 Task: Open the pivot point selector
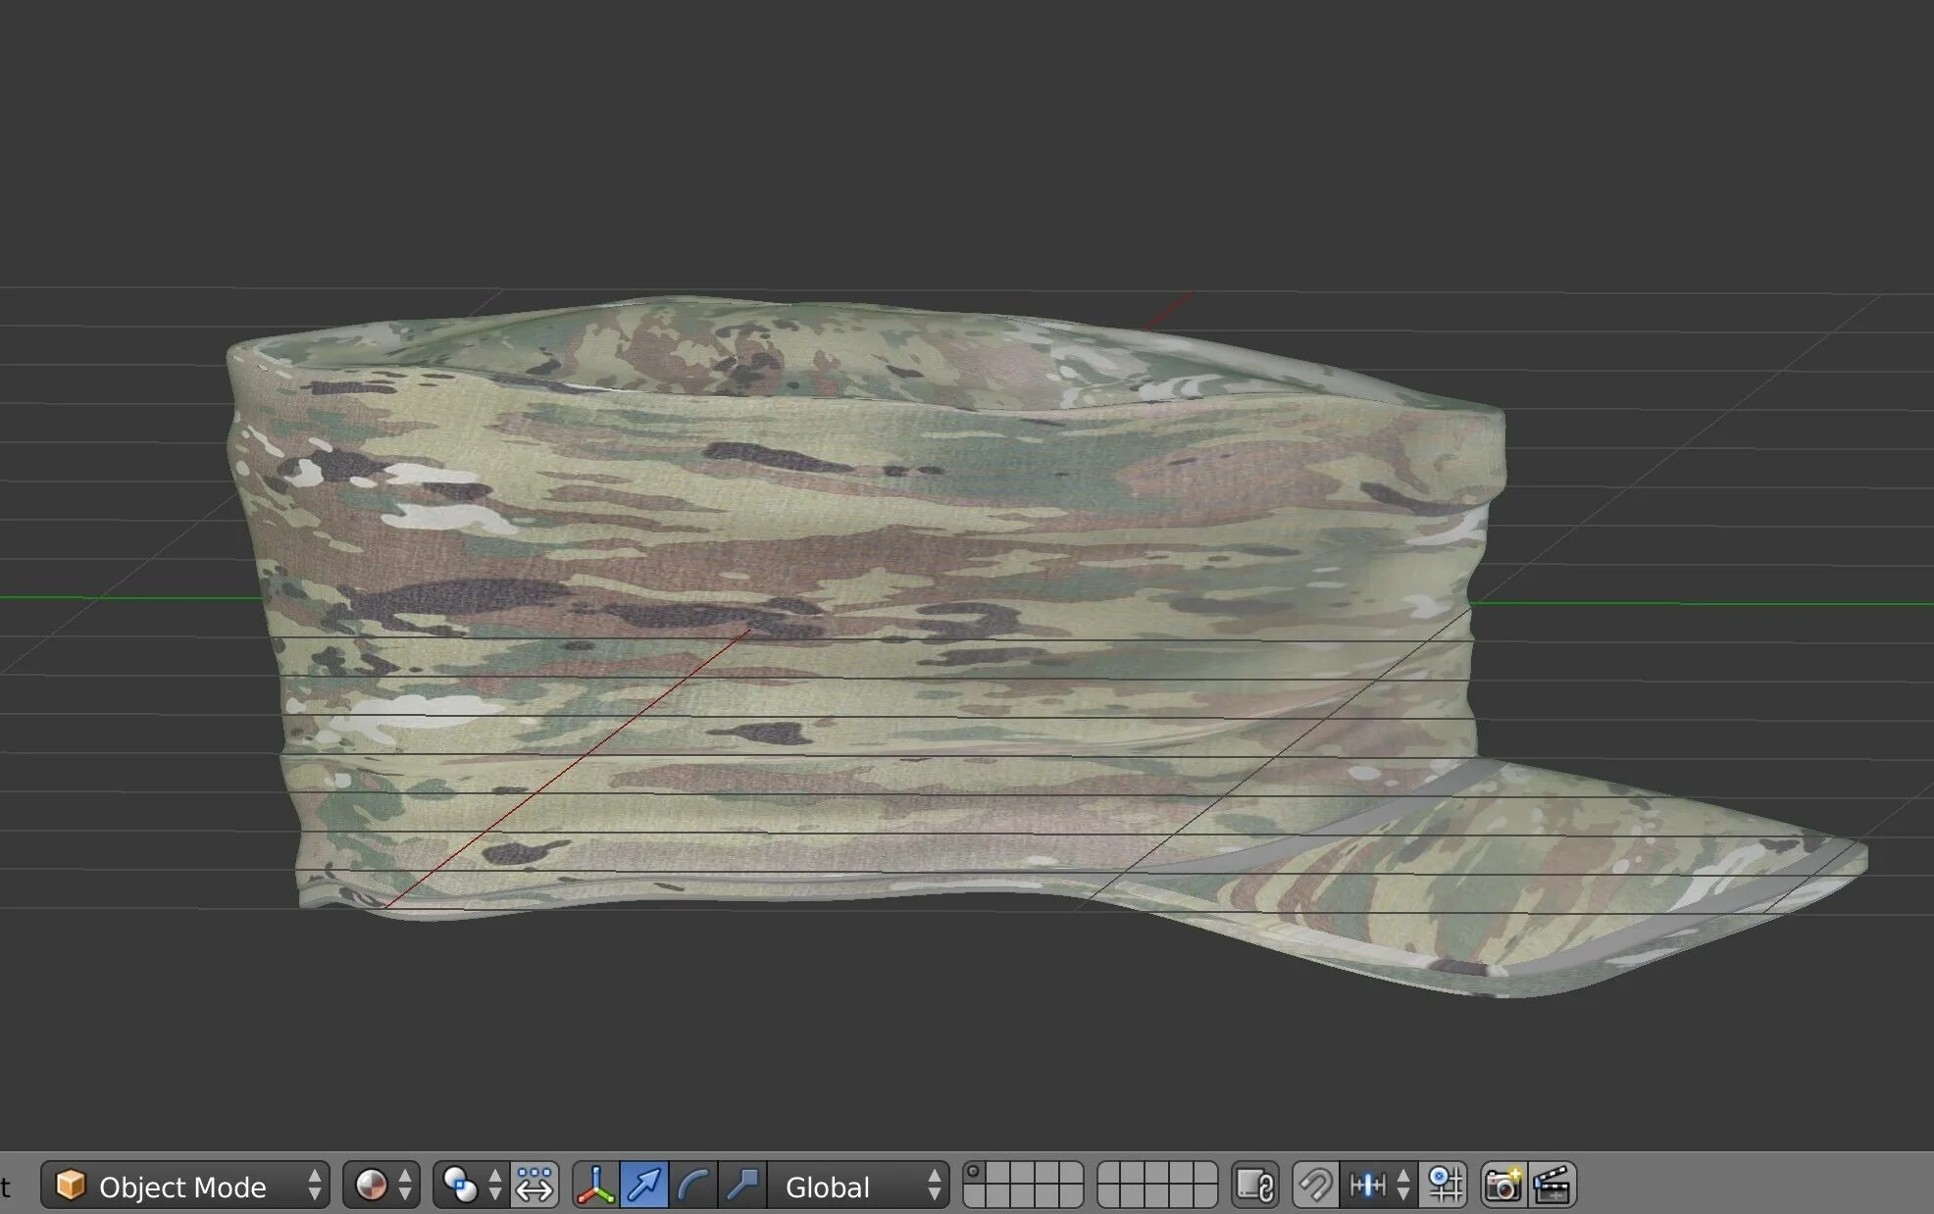coord(471,1187)
